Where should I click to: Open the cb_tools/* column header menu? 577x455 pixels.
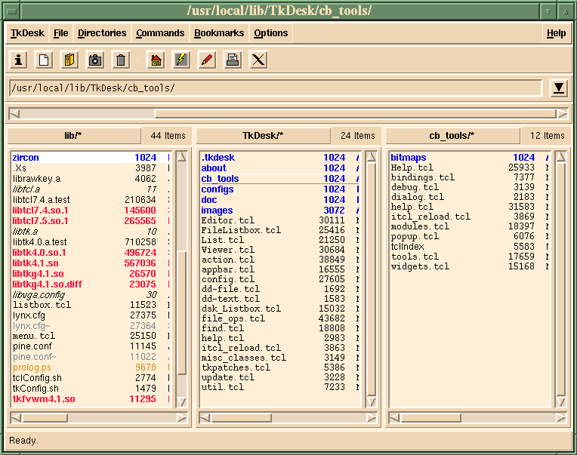pyautogui.click(x=452, y=136)
